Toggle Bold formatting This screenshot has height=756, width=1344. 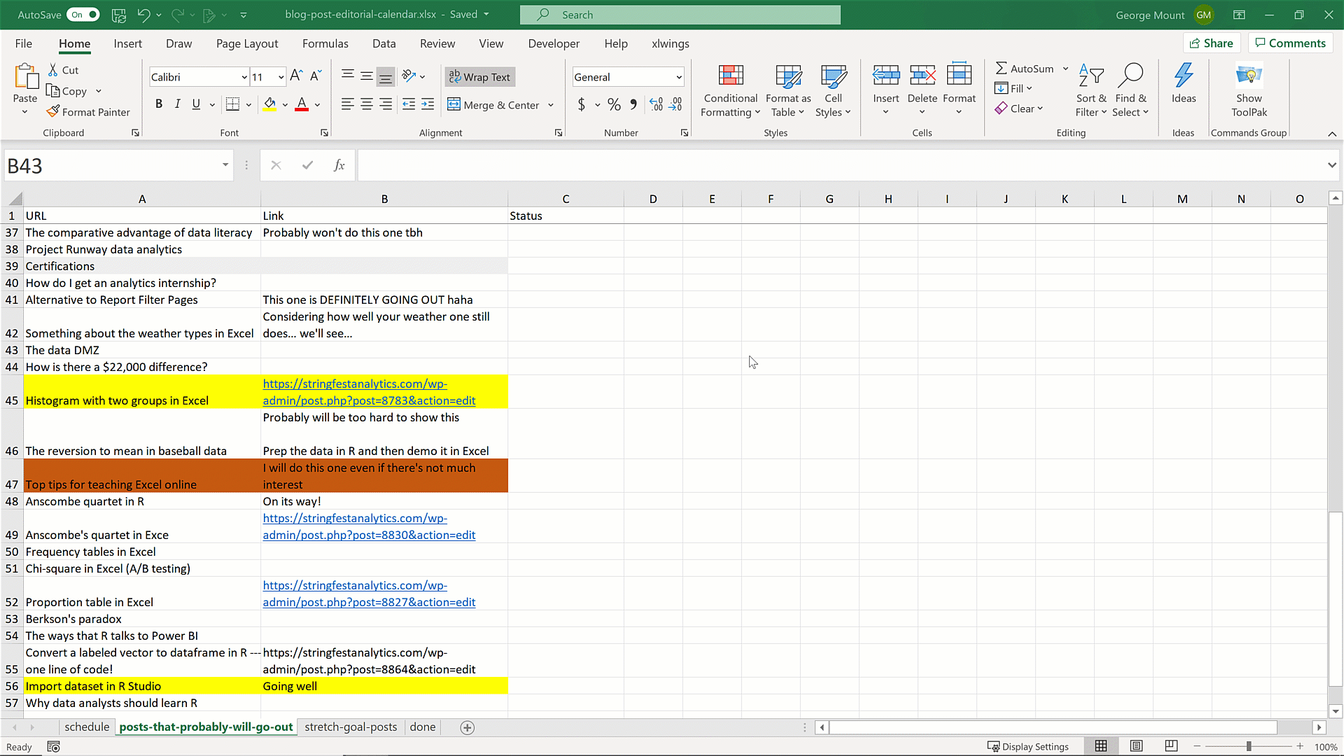pos(159,104)
